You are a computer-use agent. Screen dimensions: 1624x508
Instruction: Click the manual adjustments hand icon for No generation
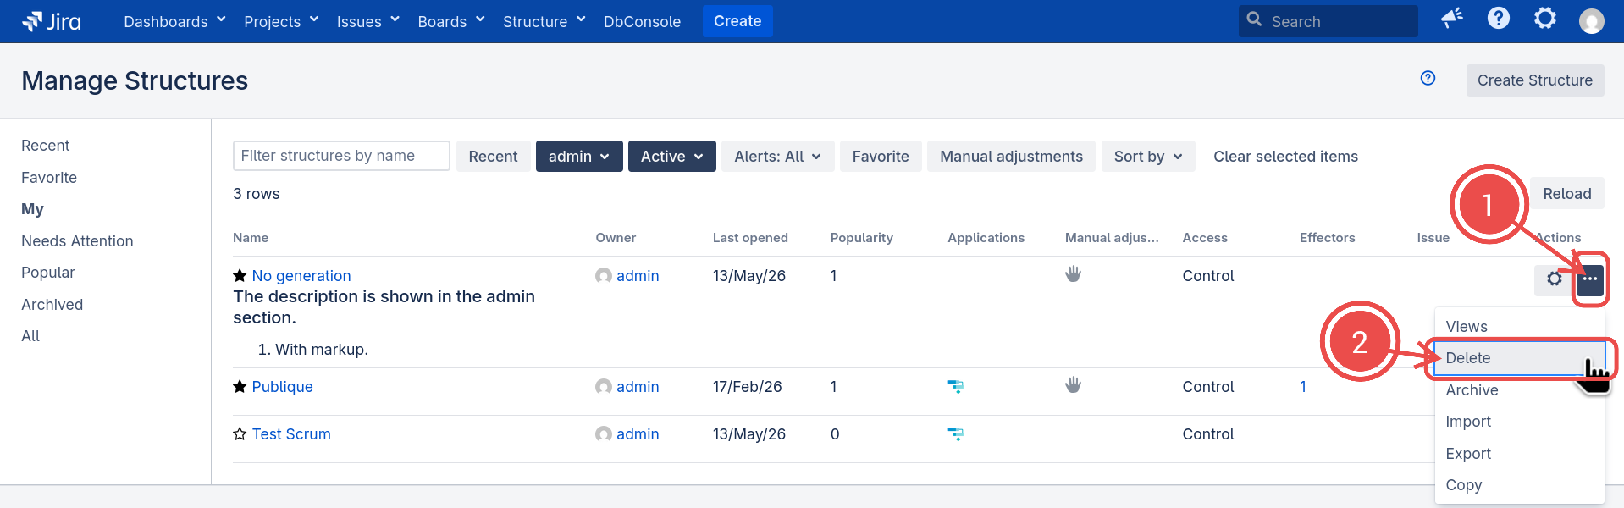(1074, 274)
